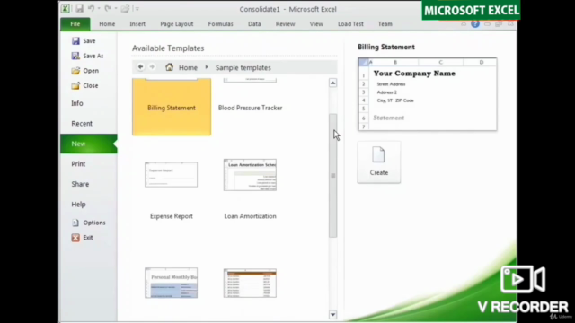This screenshot has width=575, height=323.
Task: Click the Minimize the Ribbon caret icon
Action: tap(464, 24)
